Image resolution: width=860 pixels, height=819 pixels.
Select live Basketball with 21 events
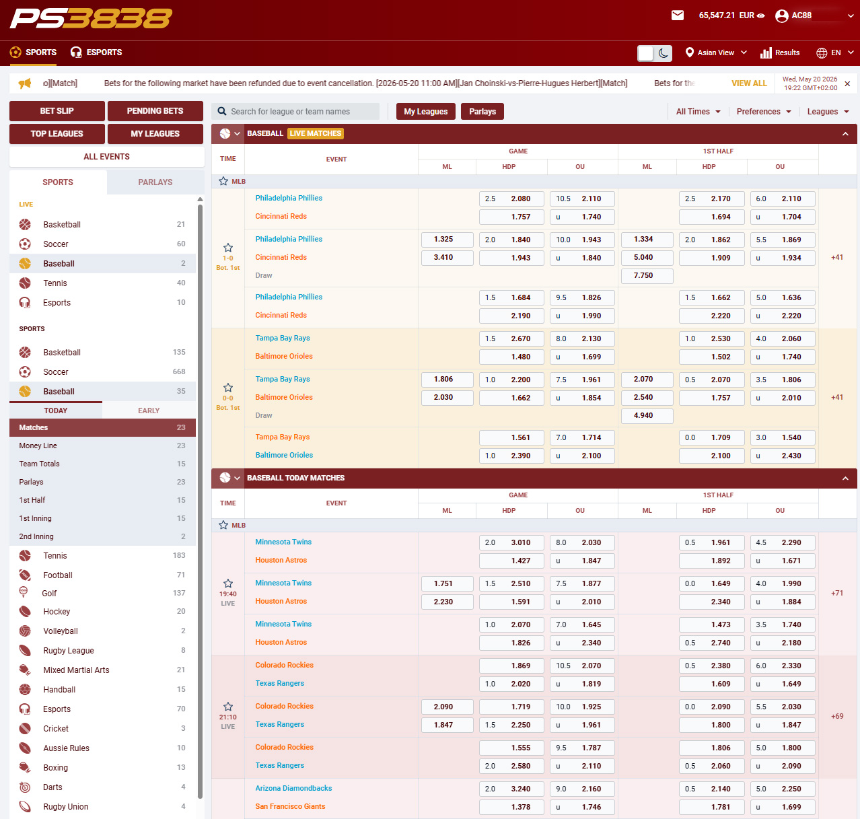102,225
